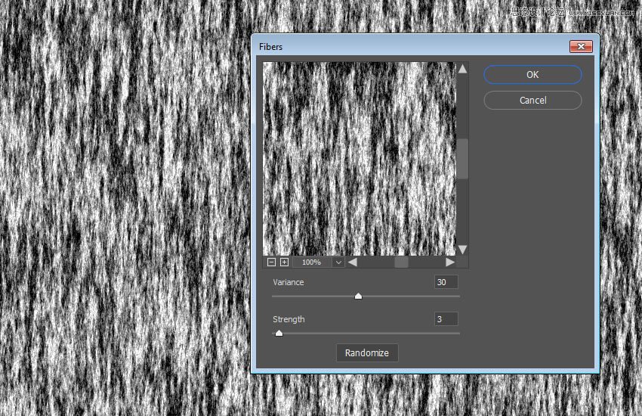642x416 pixels.
Task: Open the 100% zoom level dropdown
Action: [338, 262]
